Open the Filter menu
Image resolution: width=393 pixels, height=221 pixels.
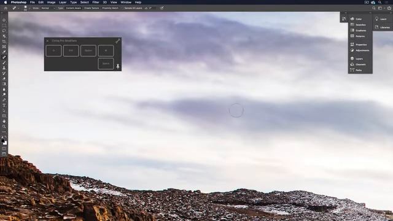(96, 2)
